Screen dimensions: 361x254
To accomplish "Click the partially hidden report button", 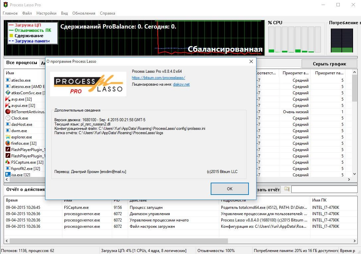I will pyautogui.click(x=268, y=190).
